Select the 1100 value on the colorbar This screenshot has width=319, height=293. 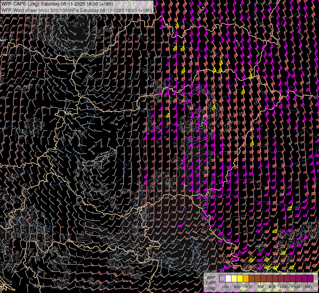pyautogui.click(x=284, y=287)
